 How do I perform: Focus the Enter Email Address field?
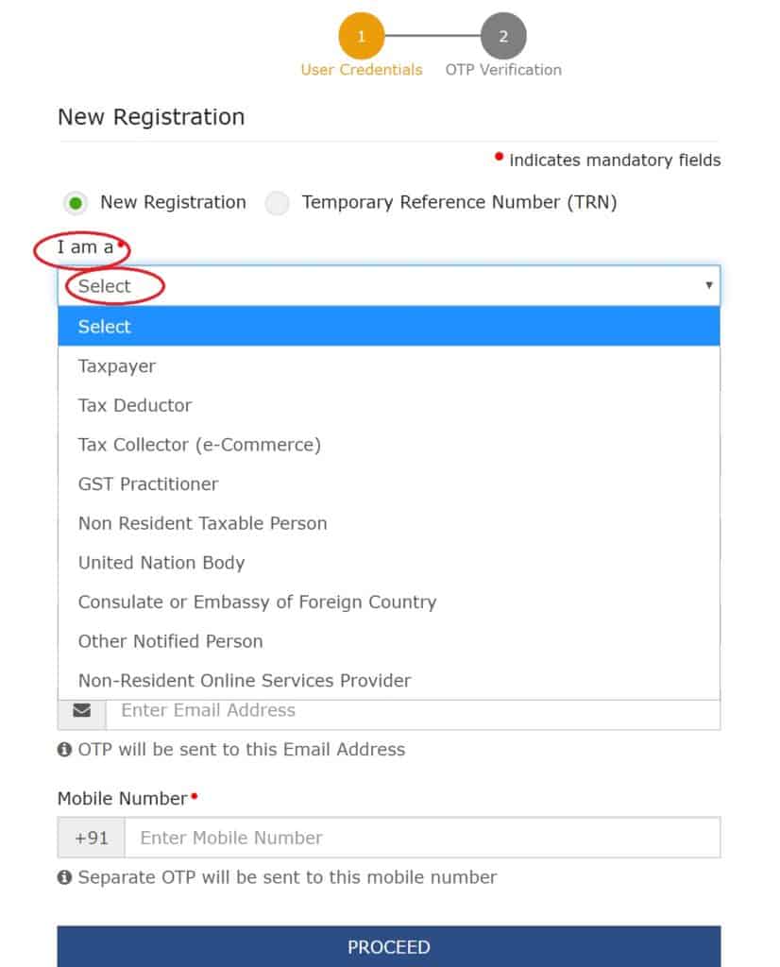[x=413, y=714]
